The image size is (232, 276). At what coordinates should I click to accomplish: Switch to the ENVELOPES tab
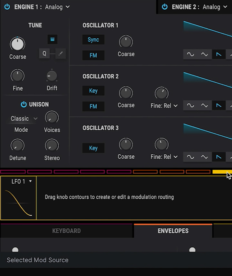point(173,231)
